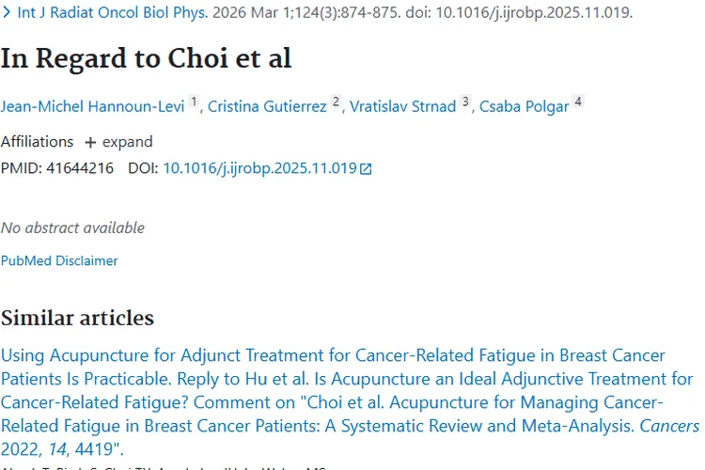Open the PubMed Disclaimer link
The height and width of the screenshot is (470, 705).
pos(59,260)
